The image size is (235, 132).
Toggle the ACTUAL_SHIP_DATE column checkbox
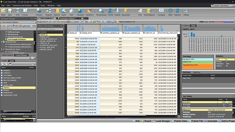coord(39,47)
